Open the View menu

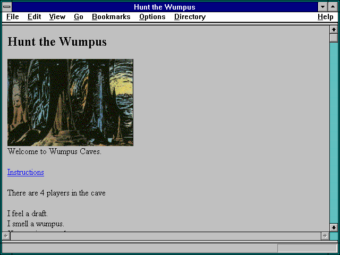[57, 17]
